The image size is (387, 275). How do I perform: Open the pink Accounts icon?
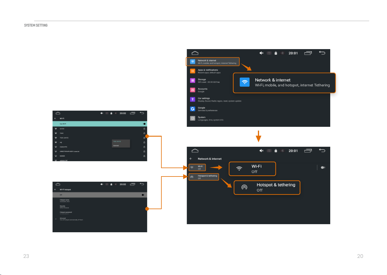192,90
